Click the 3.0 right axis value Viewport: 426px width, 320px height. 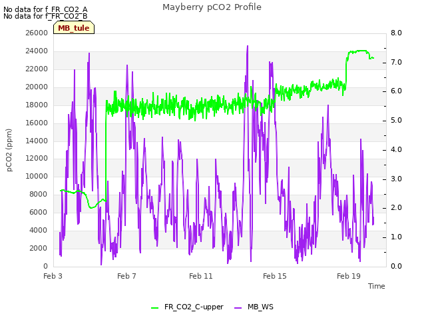click(x=396, y=179)
